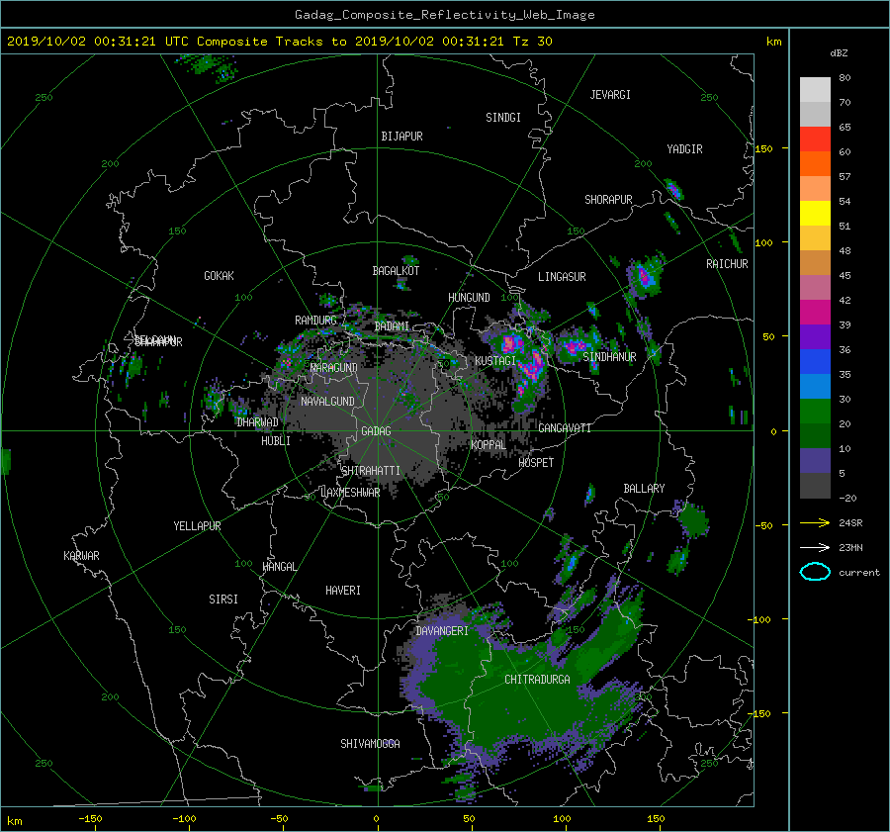890x832 pixels.
Task: Click the LINGASUR city label
Action: [562, 277]
